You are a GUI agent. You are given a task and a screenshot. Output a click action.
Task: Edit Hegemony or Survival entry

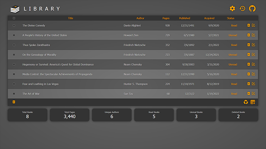[253, 64]
